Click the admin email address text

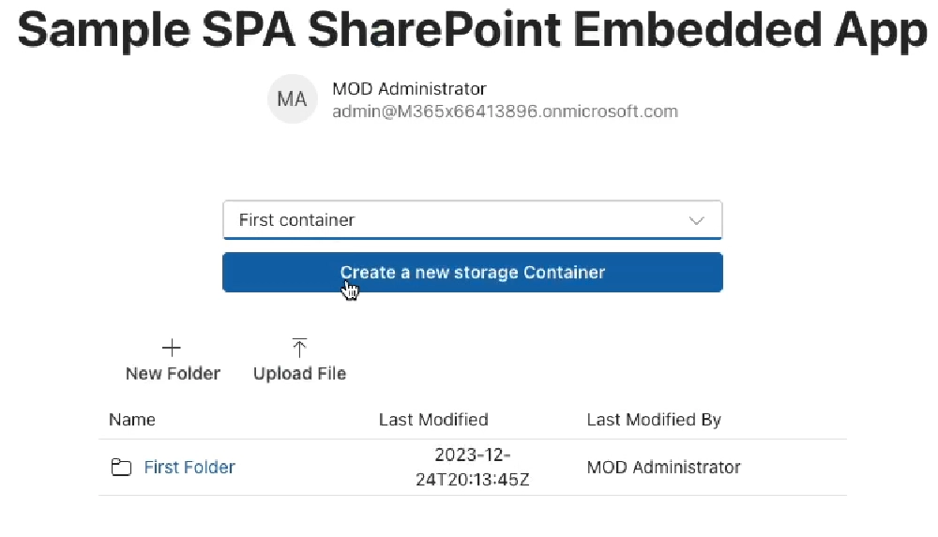coord(505,112)
